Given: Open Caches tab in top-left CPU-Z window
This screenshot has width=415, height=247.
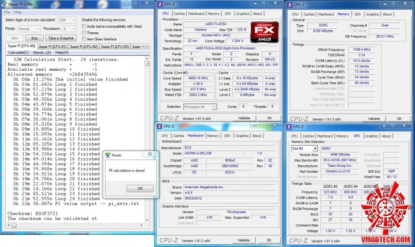Looking at the screenshot, I should pyautogui.click(x=179, y=14).
